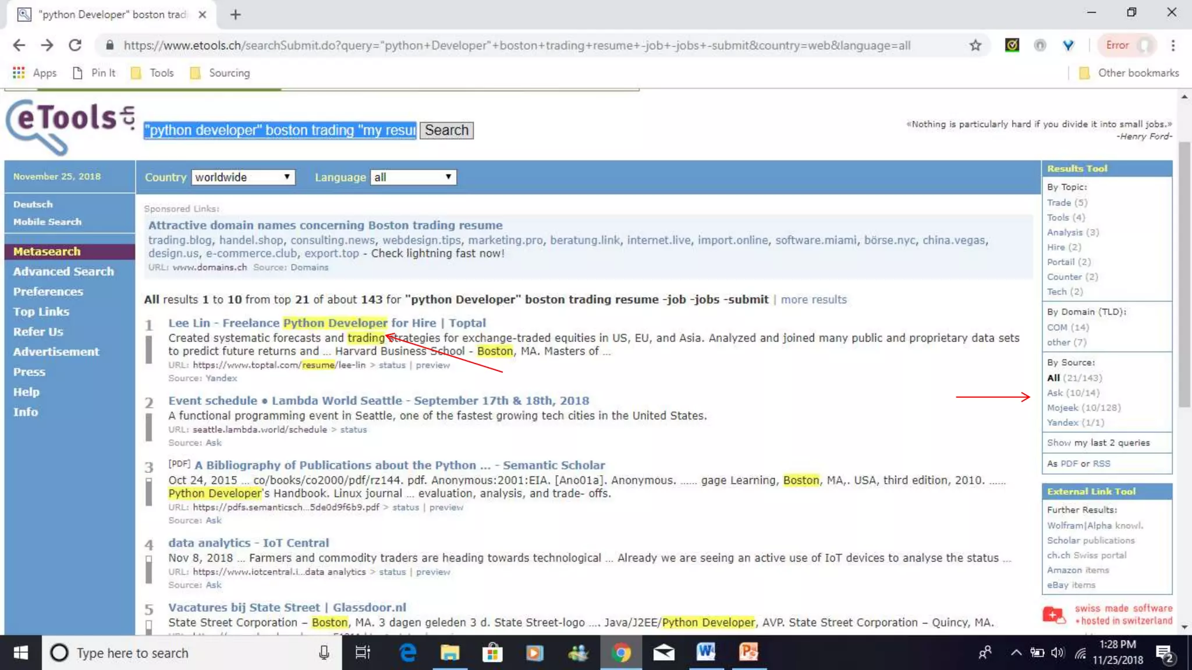The width and height of the screenshot is (1192, 670).
Task: Bookmark page with the star icon
Action: point(975,45)
